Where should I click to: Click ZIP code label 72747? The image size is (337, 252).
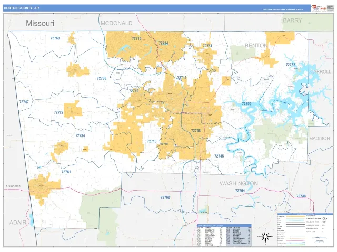pos(24,102)
